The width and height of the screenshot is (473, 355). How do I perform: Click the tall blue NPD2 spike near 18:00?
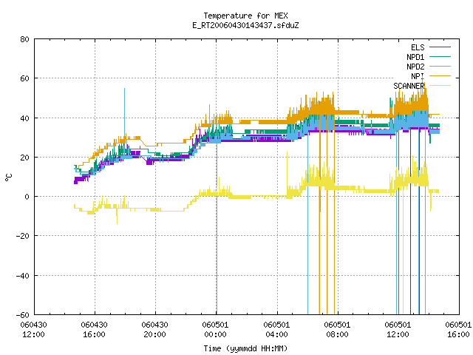[x=125, y=112]
